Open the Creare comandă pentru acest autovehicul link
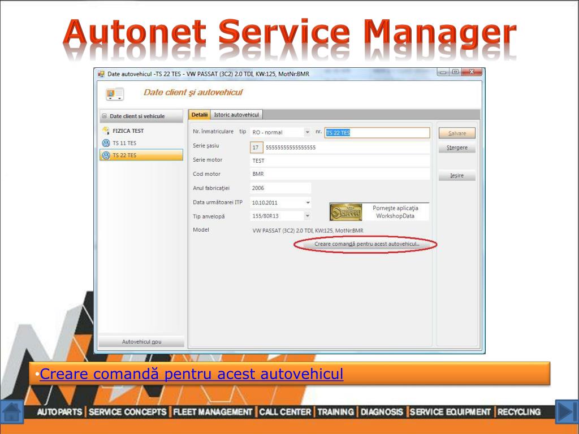579x434 pixels. pyautogui.click(x=191, y=374)
